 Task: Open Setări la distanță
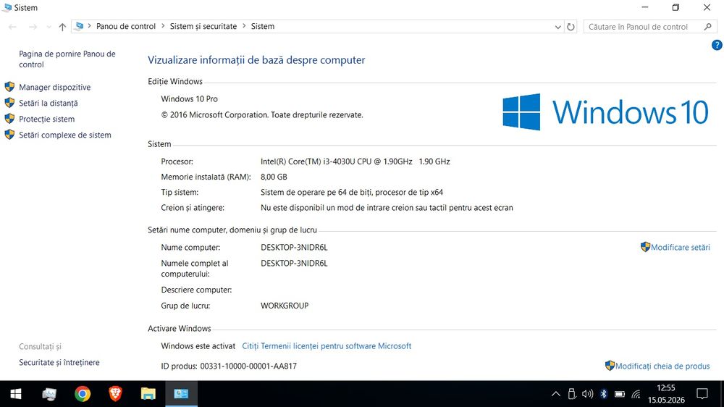point(48,103)
